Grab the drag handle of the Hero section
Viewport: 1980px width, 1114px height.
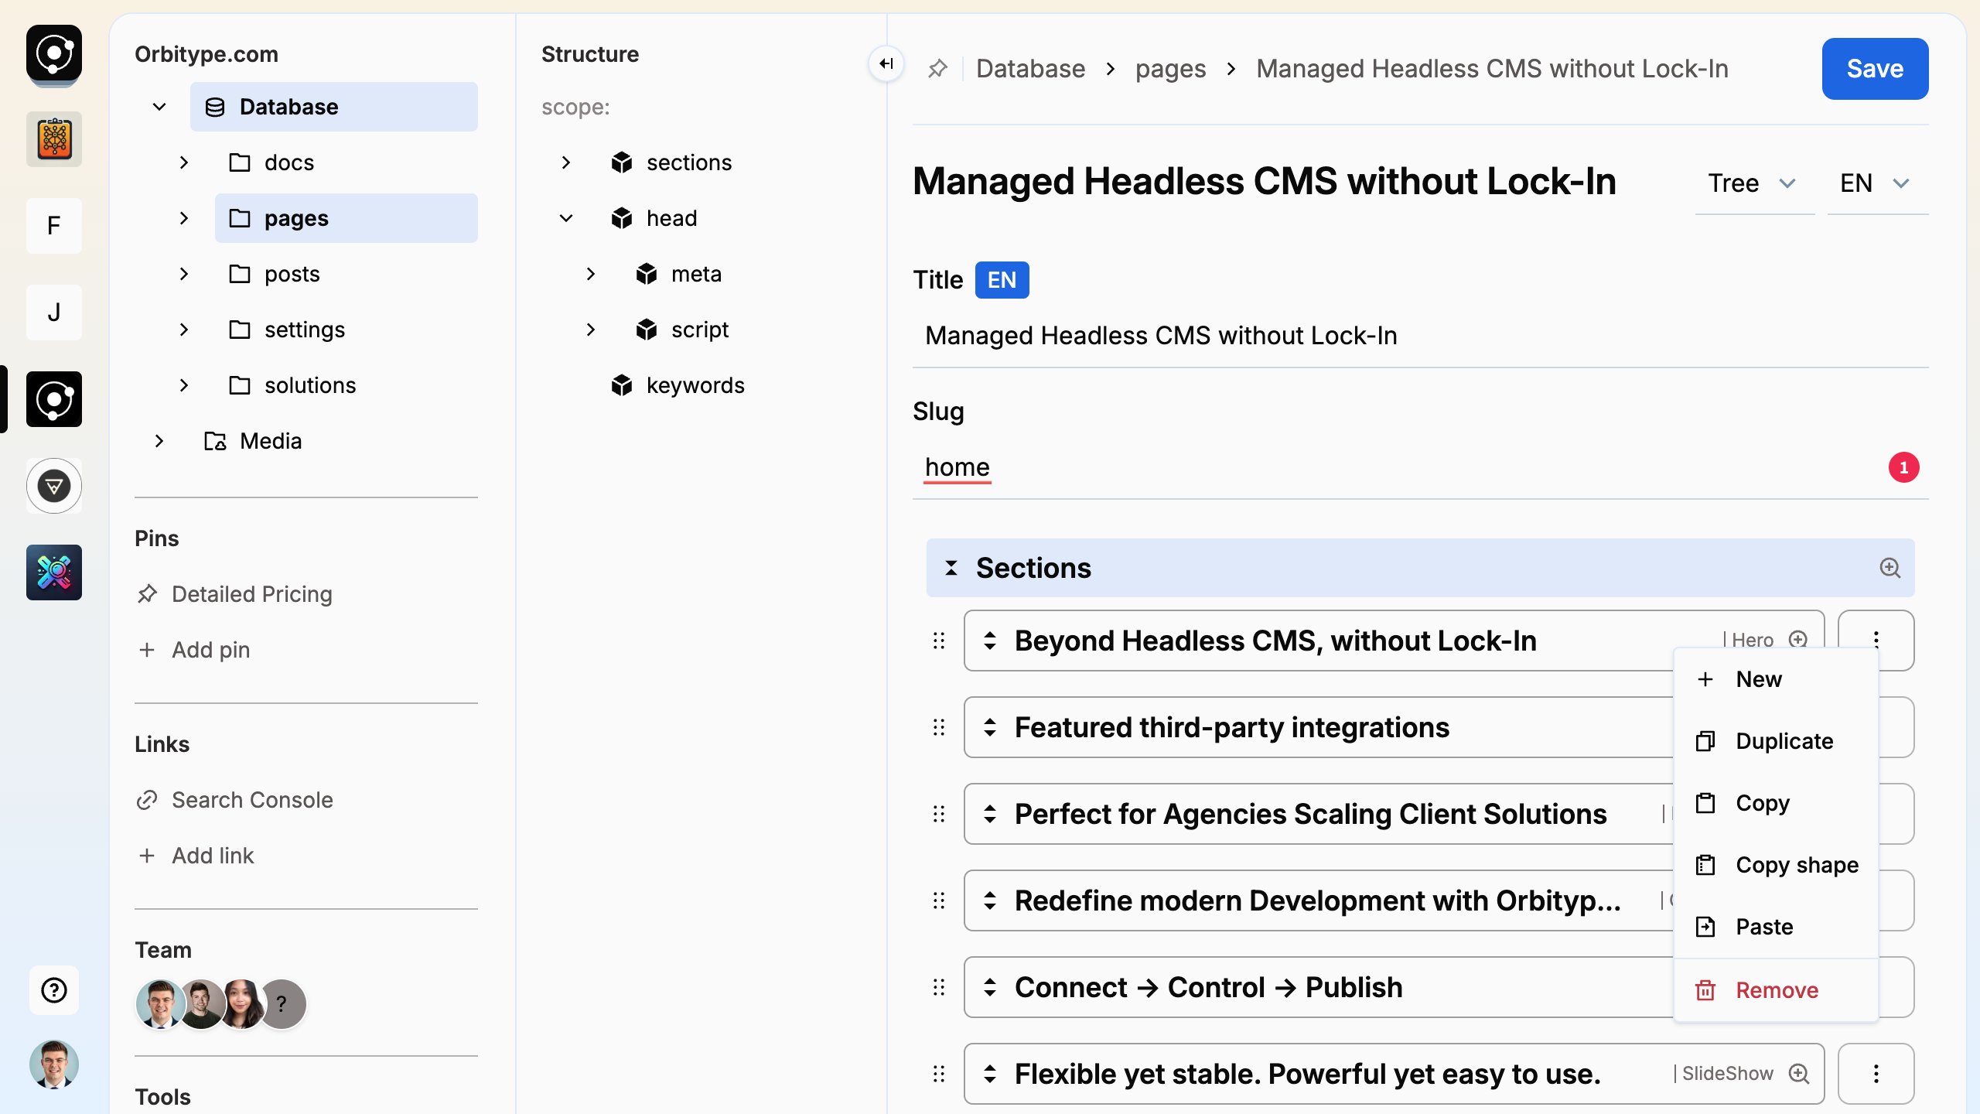point(939,641)
